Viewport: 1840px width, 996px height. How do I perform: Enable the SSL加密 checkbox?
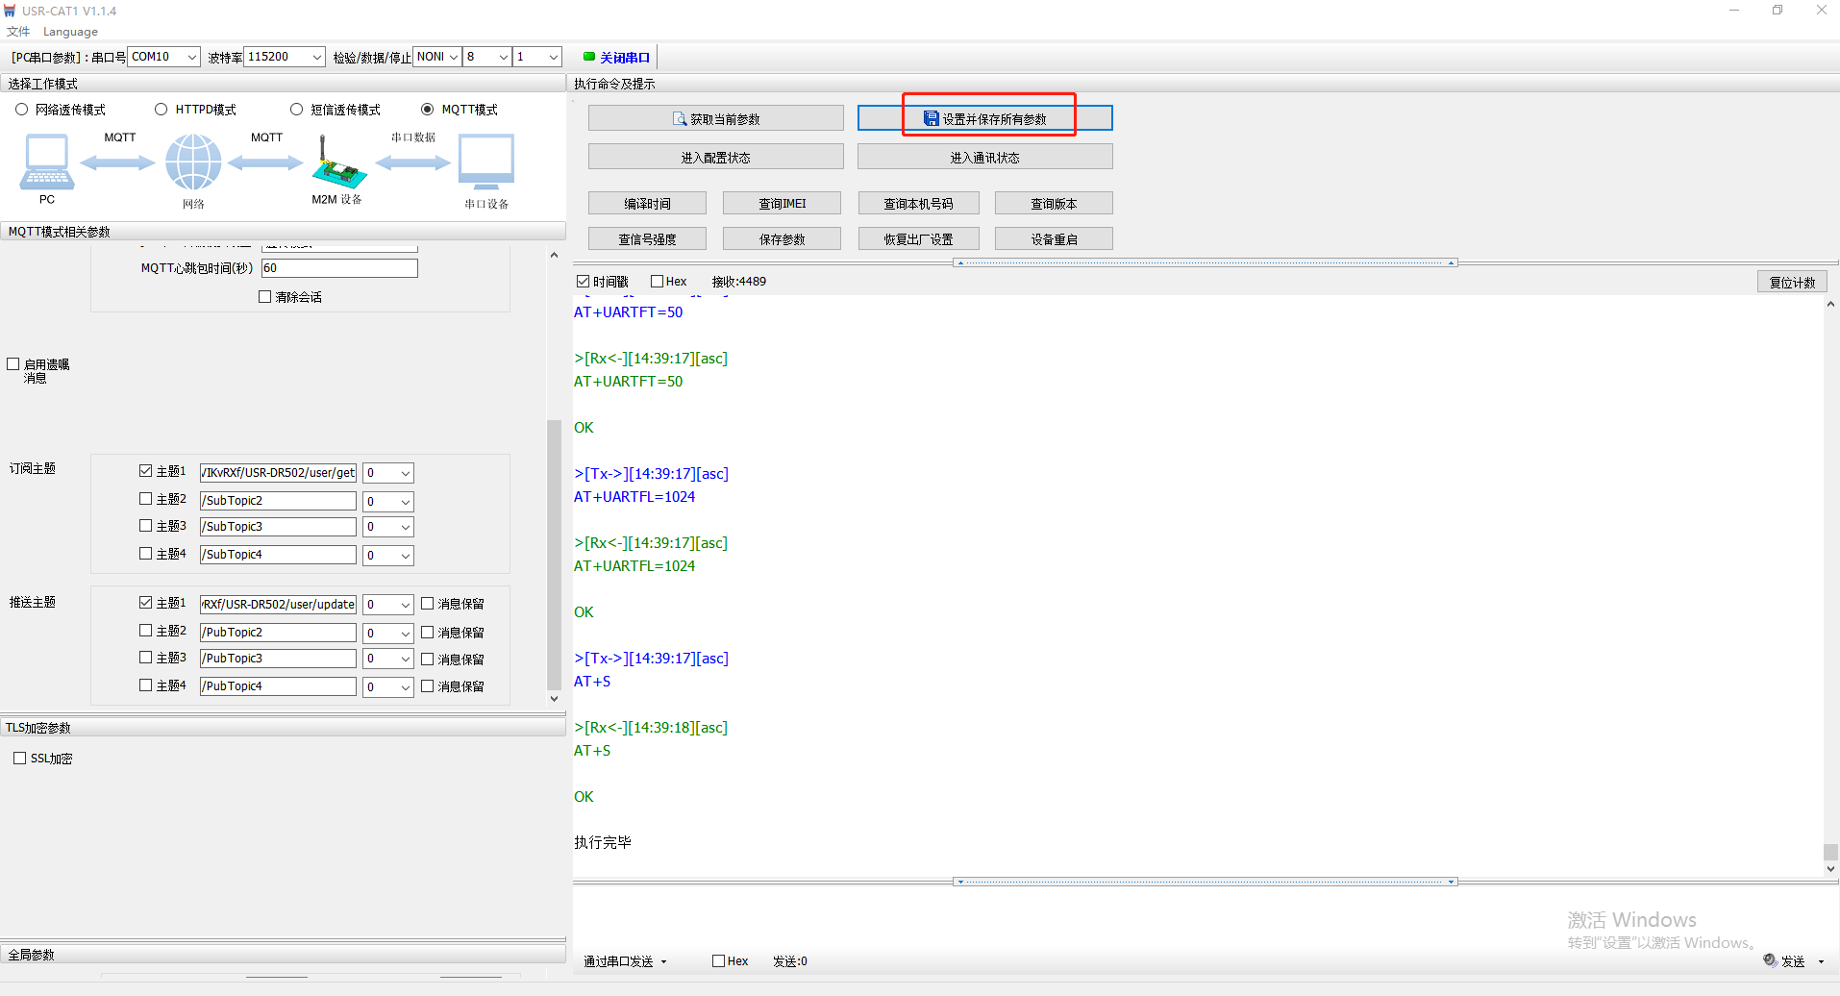(x=20, y=759)
